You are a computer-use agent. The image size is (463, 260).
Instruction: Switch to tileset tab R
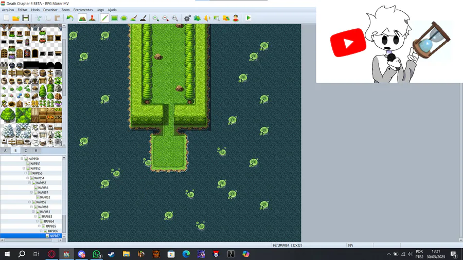point(36,151)
